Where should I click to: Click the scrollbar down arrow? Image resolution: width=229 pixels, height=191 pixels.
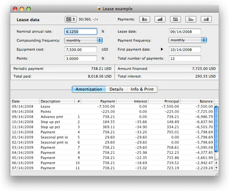tap(216, 168)
